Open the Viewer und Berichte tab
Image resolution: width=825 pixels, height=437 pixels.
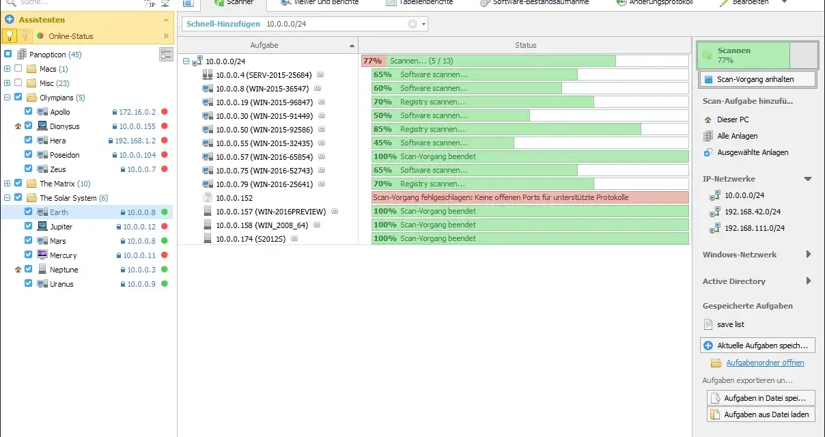coord(320,3)
